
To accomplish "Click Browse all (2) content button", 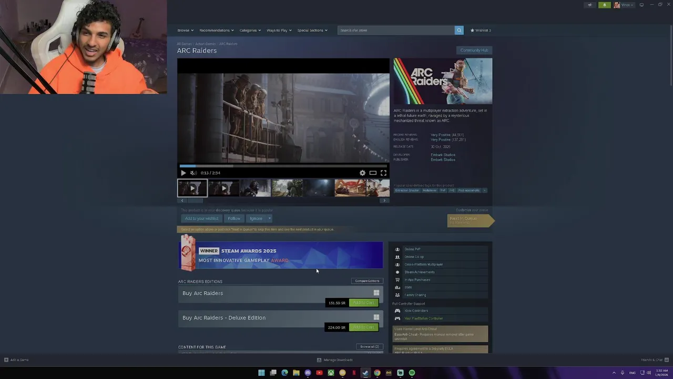I will (x=370, y=347).
